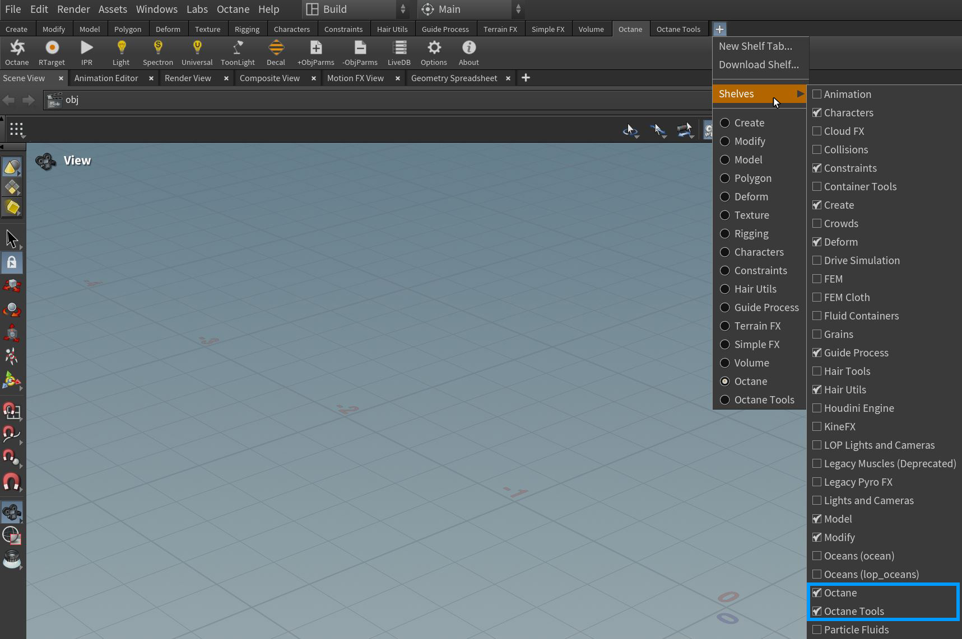
Task: Click New Shelf Tab menu entry
Action: pyautogui.click(x=755, y=46)
